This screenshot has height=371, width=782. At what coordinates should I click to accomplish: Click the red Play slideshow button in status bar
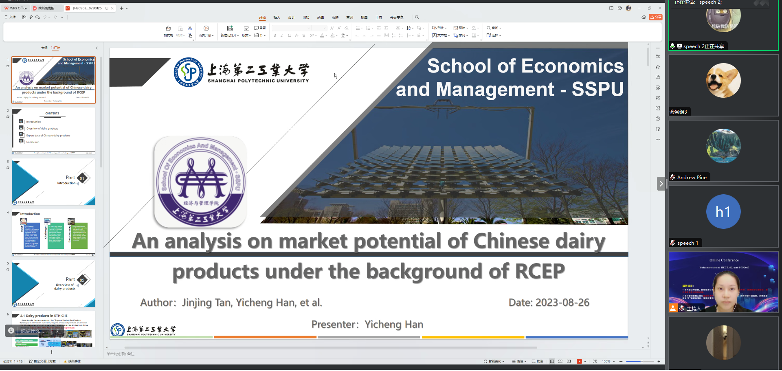pyautogui.click(x=579, y=361)
